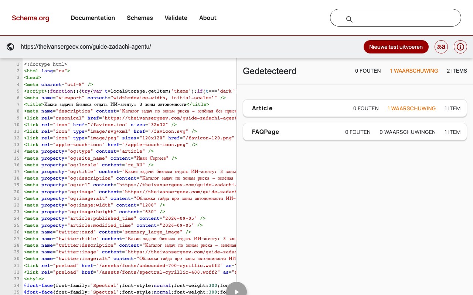The width and height of the screenshot is (473, 295).
Task: Click the 2 ITEMS count
Action: [457, 71]
